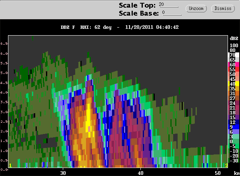Click the RHI 62 deg title text
The height and width of the screenshot is (176, 240).
point(96,27)
